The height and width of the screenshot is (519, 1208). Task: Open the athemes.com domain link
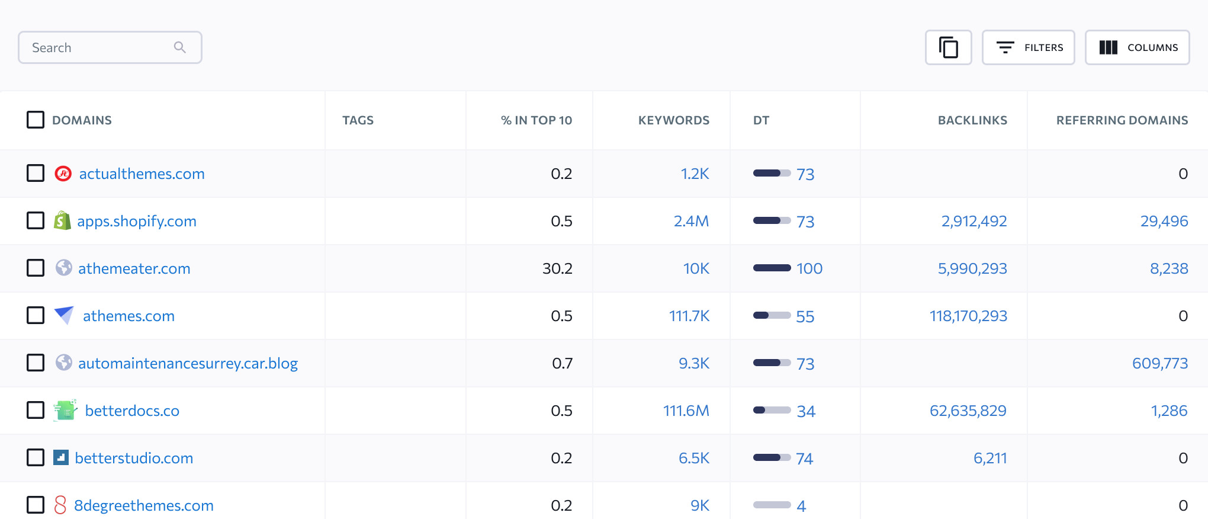(x=128, y=316)
